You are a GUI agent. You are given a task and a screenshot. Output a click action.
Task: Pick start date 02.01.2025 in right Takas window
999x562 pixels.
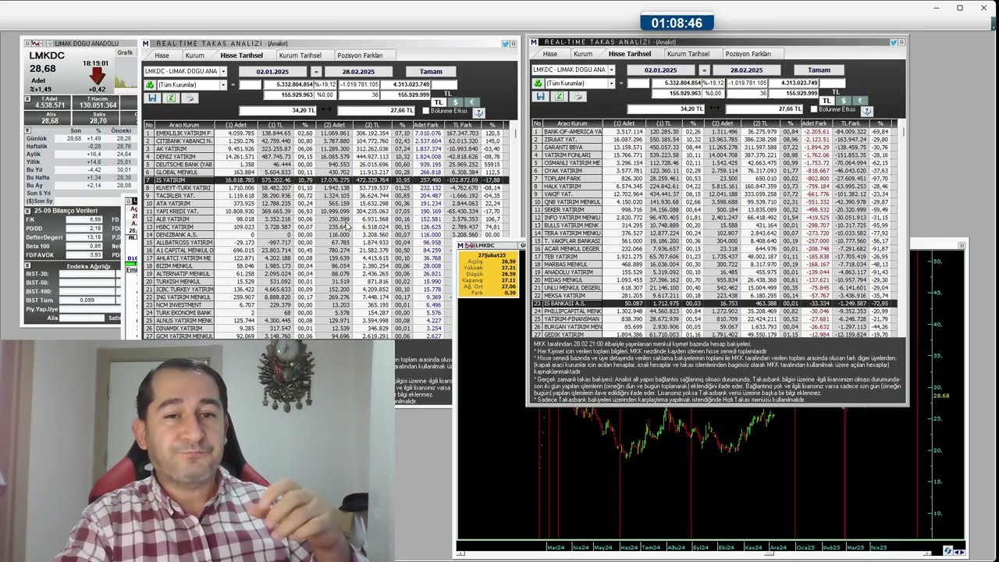[661, 69]
